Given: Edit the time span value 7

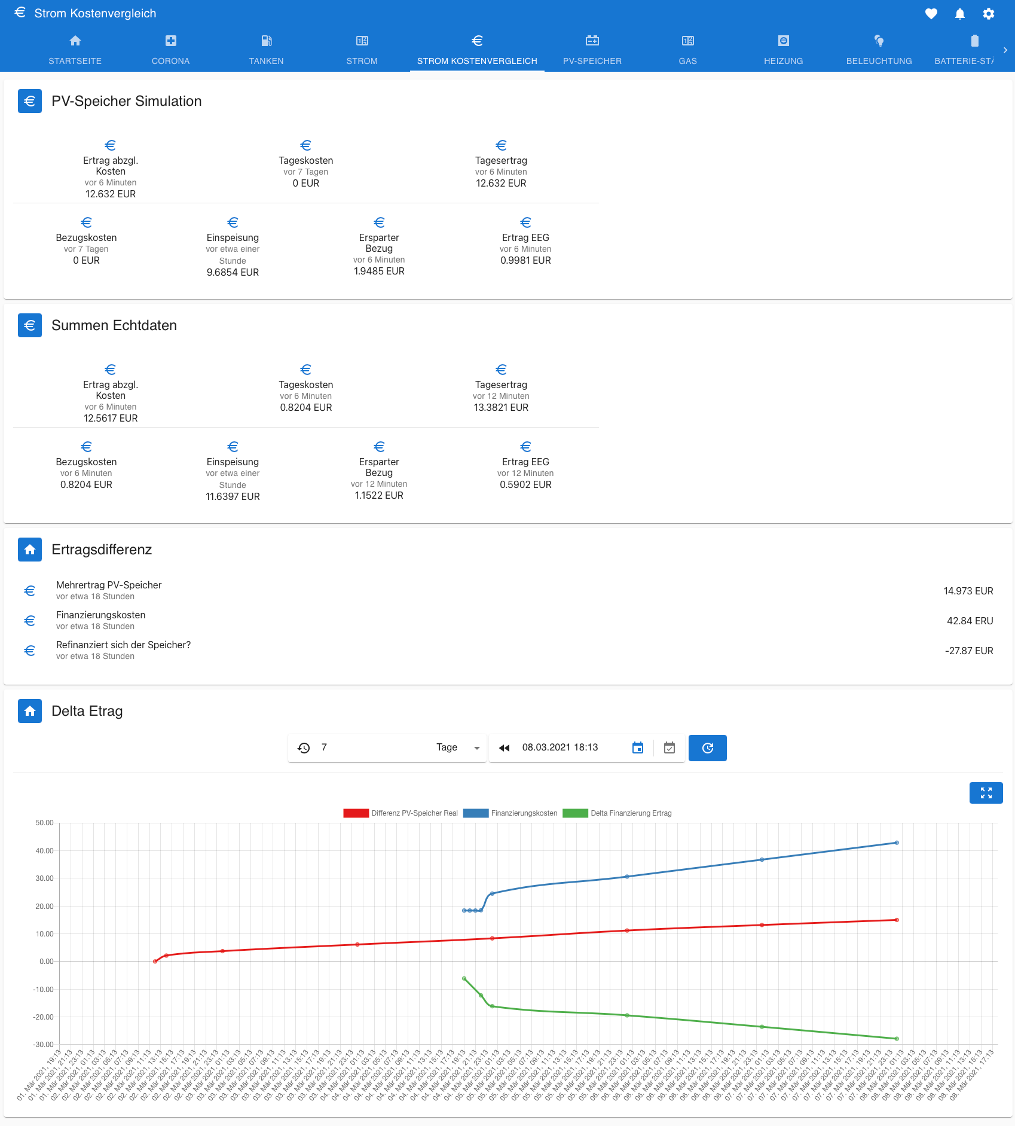Looking at the screenshot, I should coord(374,747).
